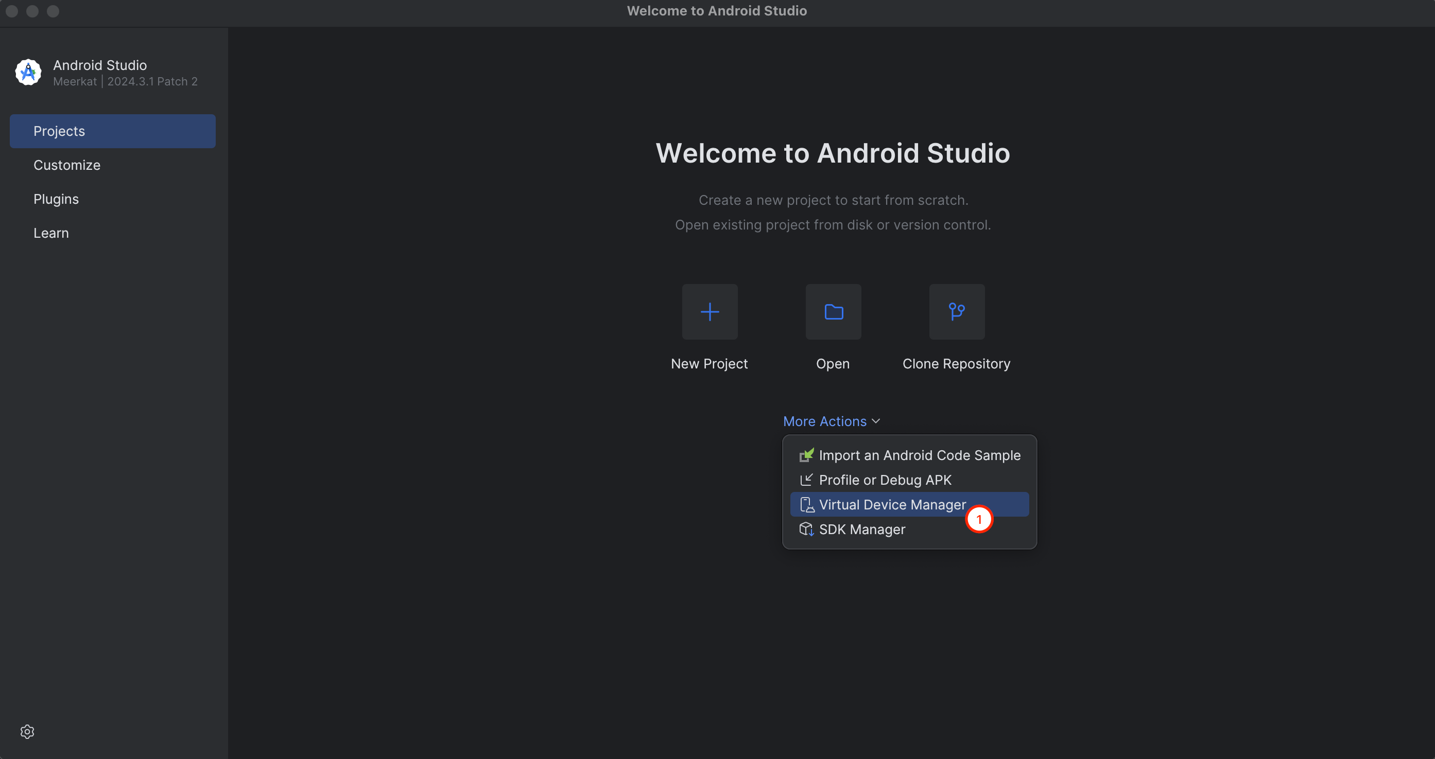The height and width of the screenshot is (759, 1435).
Task: Click the Clone Repository label
Action: tap(956, 364)
